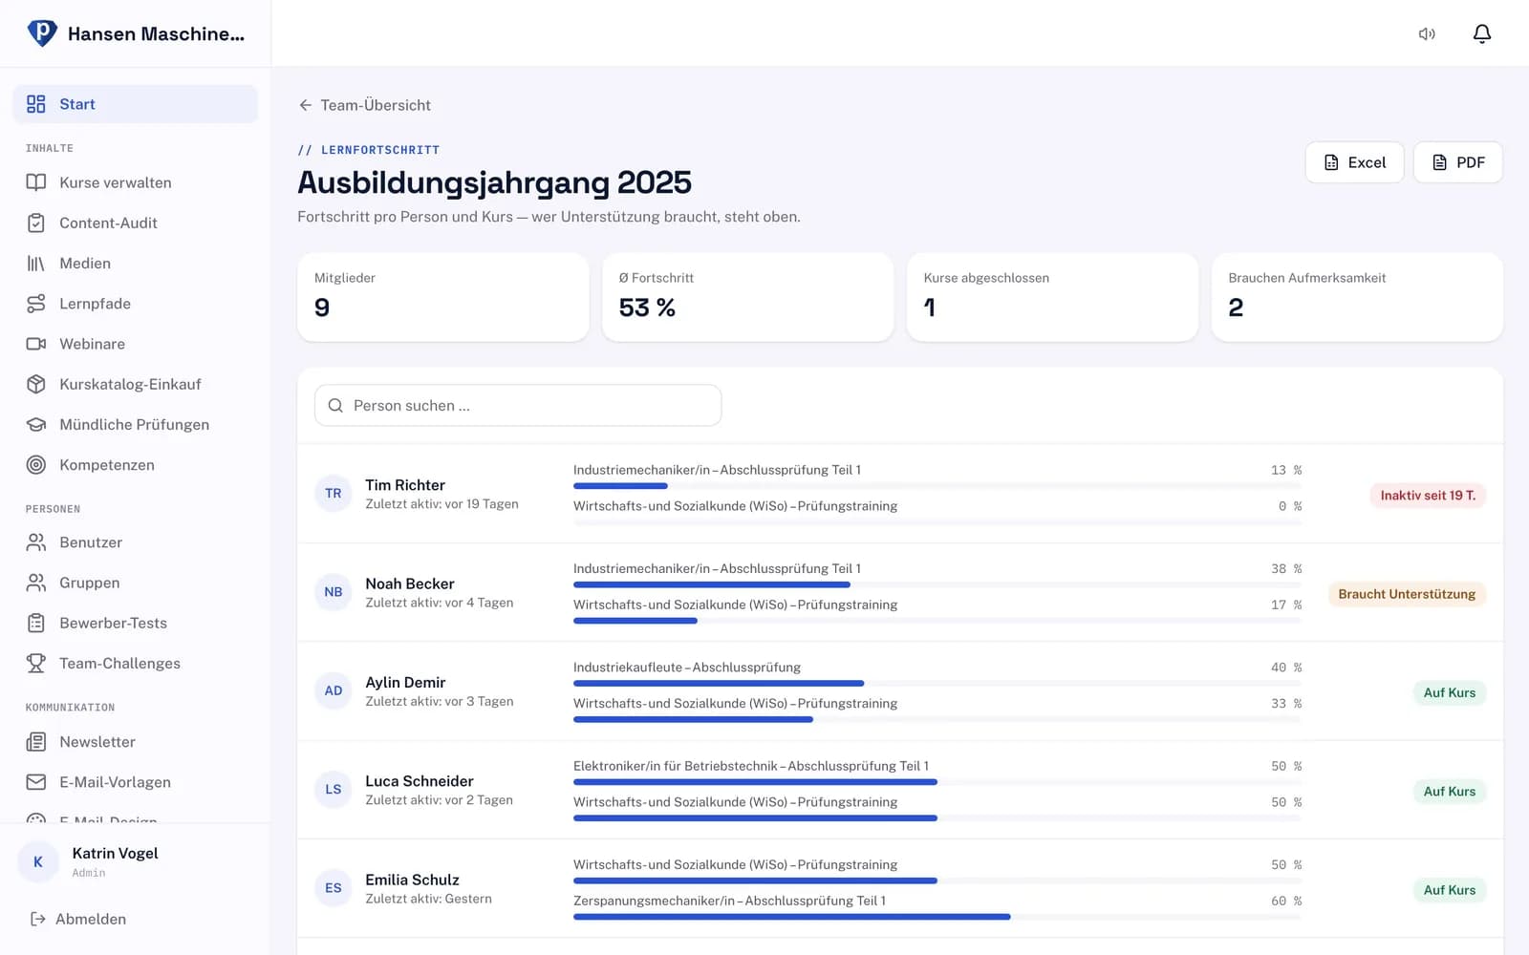Click the Bewerber-Tests checklist icon
The image size is (1529, 955).
pyautogui.click(x=36, y=623)
